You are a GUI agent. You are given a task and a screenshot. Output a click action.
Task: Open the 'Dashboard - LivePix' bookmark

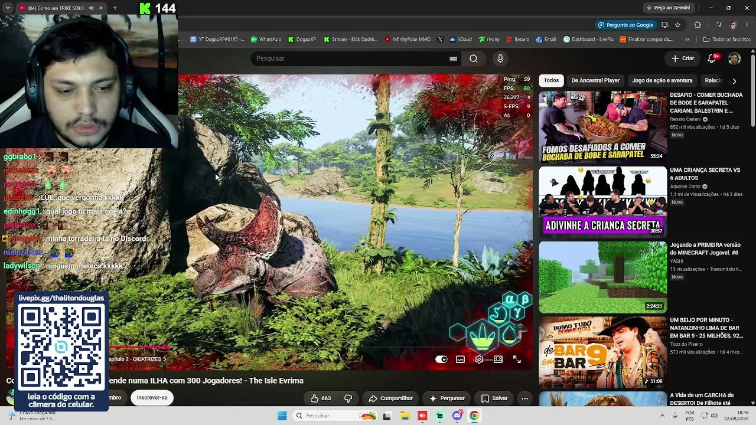coord(588,40)
